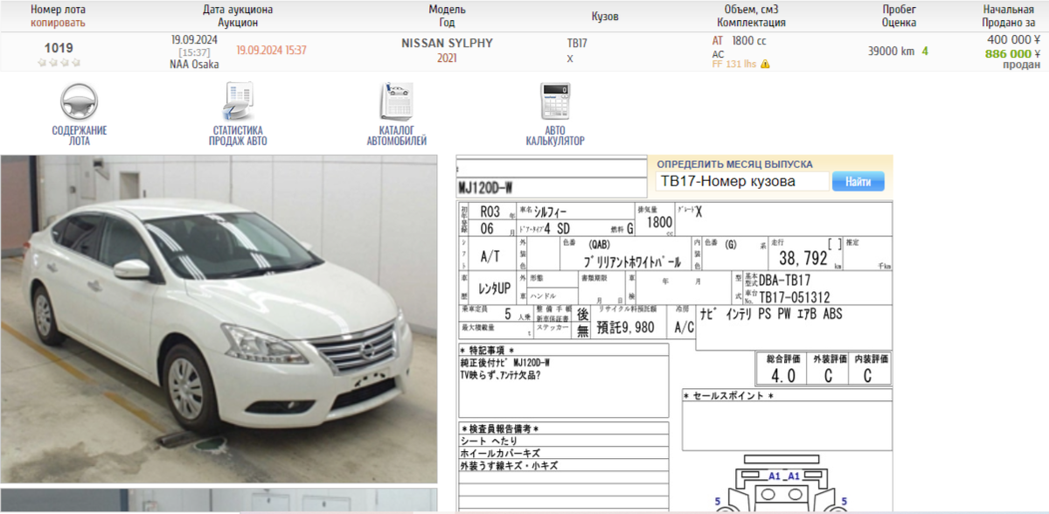The height and width of the screenshot is (514, 1049).
Task: Click the копировать link under Номер лота
Action: tap(59, 22)
